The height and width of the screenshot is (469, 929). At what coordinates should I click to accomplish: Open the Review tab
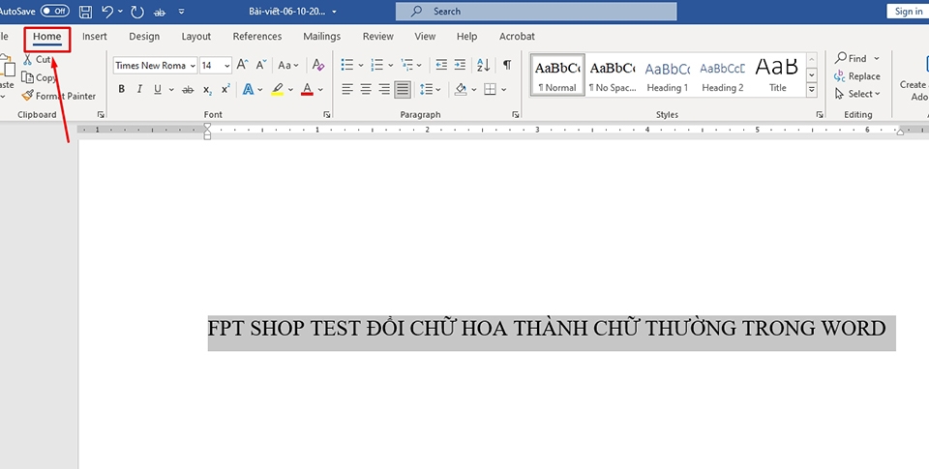pos(378,36)
